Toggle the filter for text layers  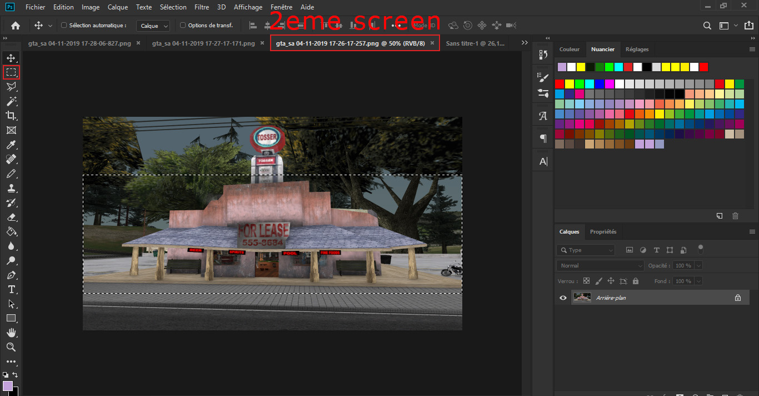click(x=656, y=250)
